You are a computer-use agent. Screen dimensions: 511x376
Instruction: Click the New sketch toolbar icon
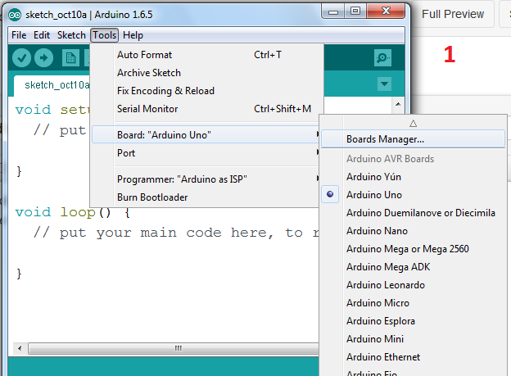[70, 58]
